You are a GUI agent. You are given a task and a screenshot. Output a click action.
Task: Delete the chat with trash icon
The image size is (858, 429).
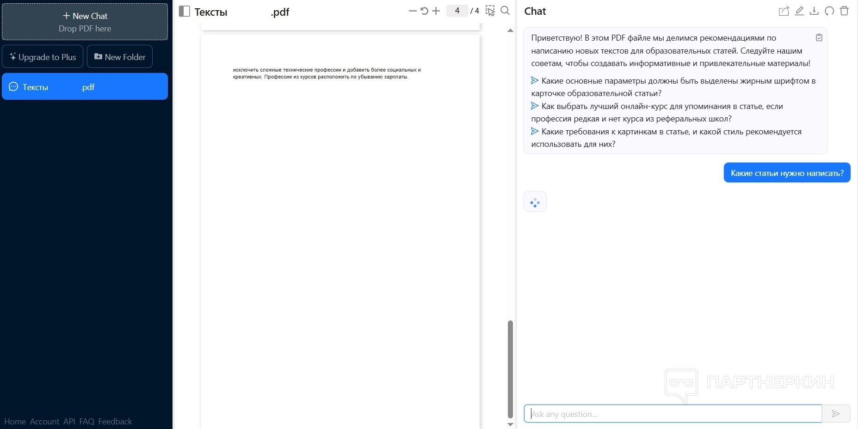tap(844, 11)
